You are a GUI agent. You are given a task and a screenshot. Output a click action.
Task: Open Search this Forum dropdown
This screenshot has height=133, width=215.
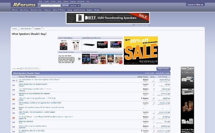coord(163,73)
